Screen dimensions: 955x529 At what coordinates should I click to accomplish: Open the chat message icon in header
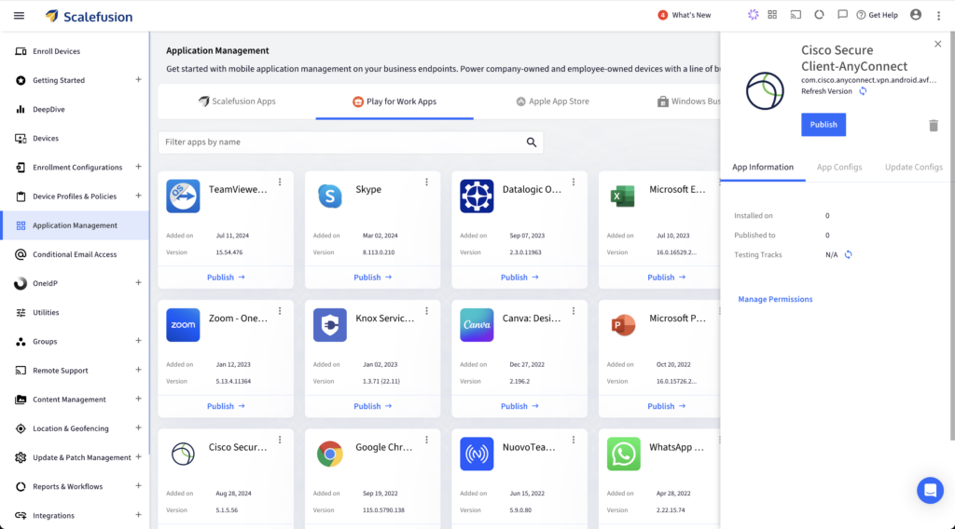842,15
